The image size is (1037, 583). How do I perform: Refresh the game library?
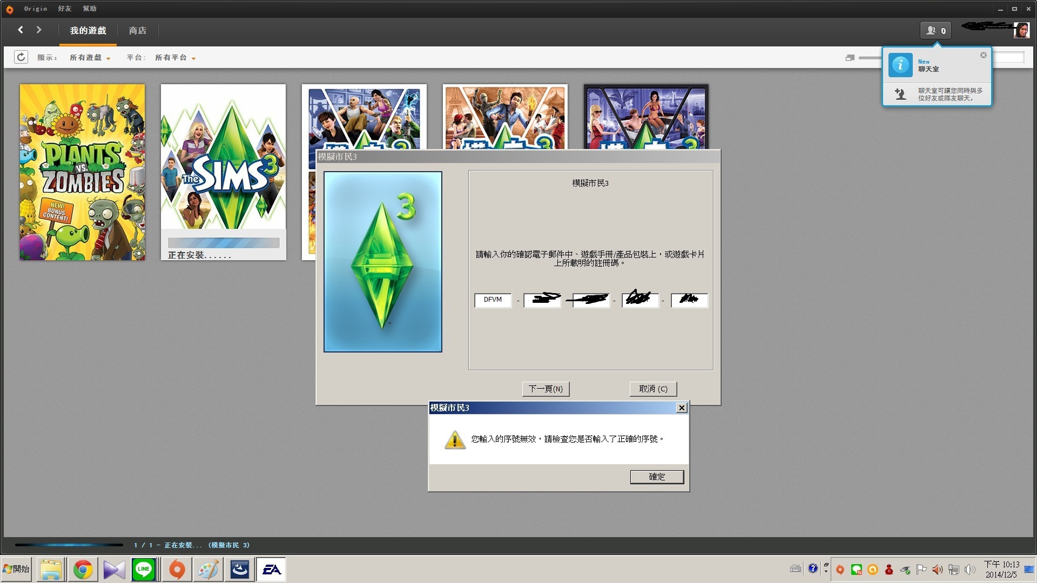21,57
